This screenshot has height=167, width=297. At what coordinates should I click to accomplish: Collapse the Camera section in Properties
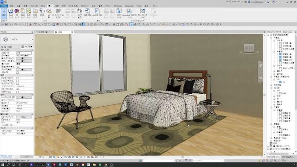click(x=32, y=95)
